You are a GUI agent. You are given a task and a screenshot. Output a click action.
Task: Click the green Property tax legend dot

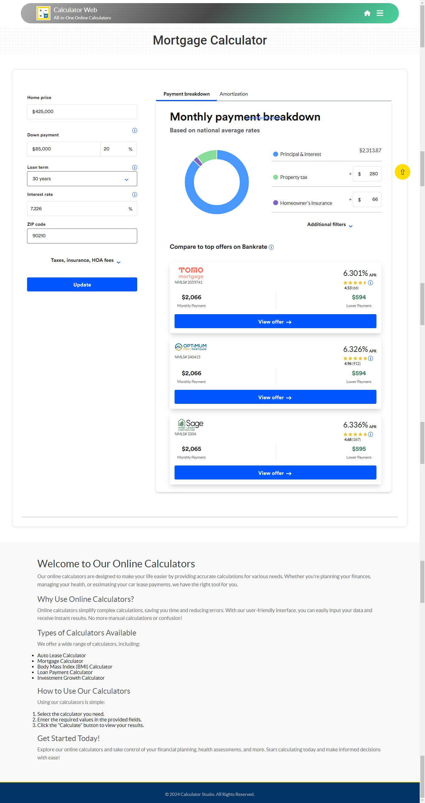(275, 177)
